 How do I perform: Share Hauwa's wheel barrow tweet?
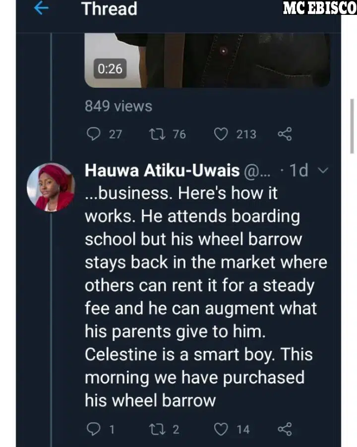tap(285, 429)
